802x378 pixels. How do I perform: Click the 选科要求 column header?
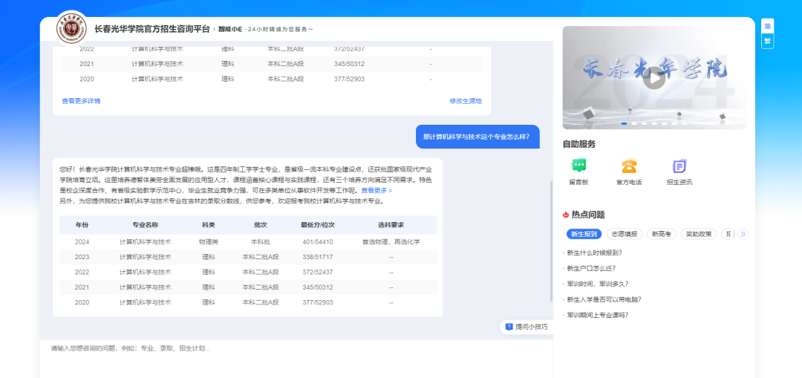[391, 225]
